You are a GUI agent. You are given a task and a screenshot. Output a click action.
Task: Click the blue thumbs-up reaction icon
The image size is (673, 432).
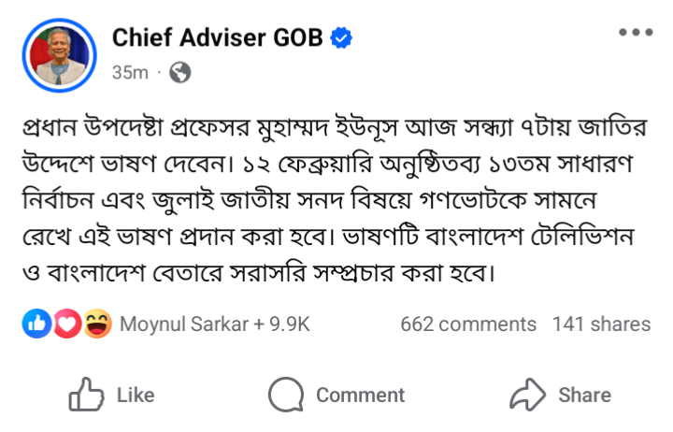37,324
